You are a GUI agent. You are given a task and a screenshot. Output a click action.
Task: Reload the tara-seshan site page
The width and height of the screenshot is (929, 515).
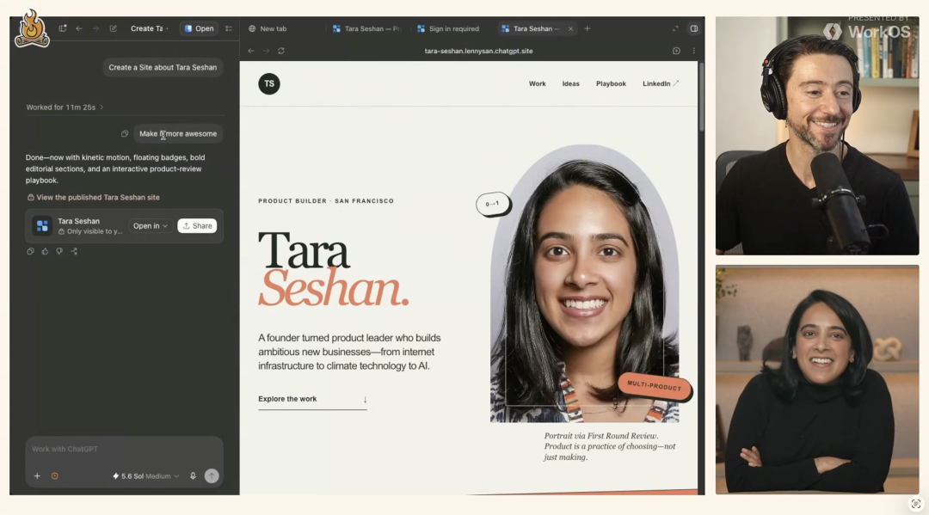[x=281, y=51]
